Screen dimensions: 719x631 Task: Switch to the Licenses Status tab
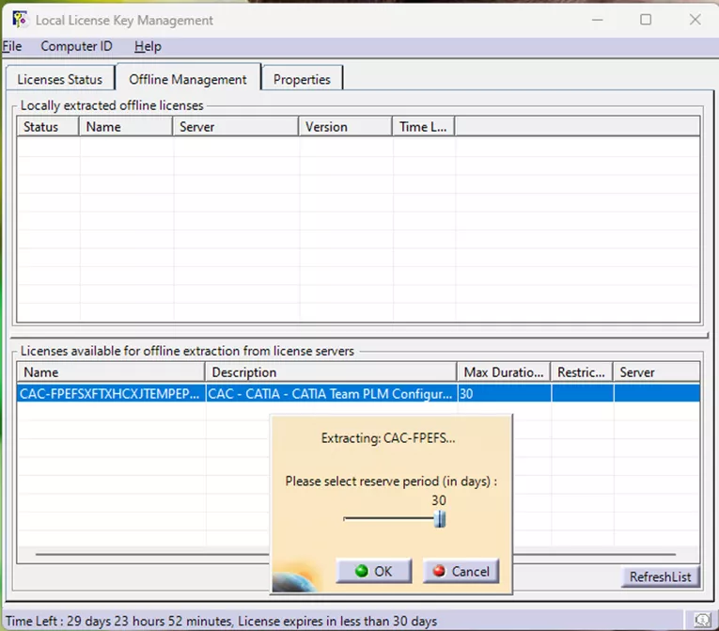coord(60,79)
